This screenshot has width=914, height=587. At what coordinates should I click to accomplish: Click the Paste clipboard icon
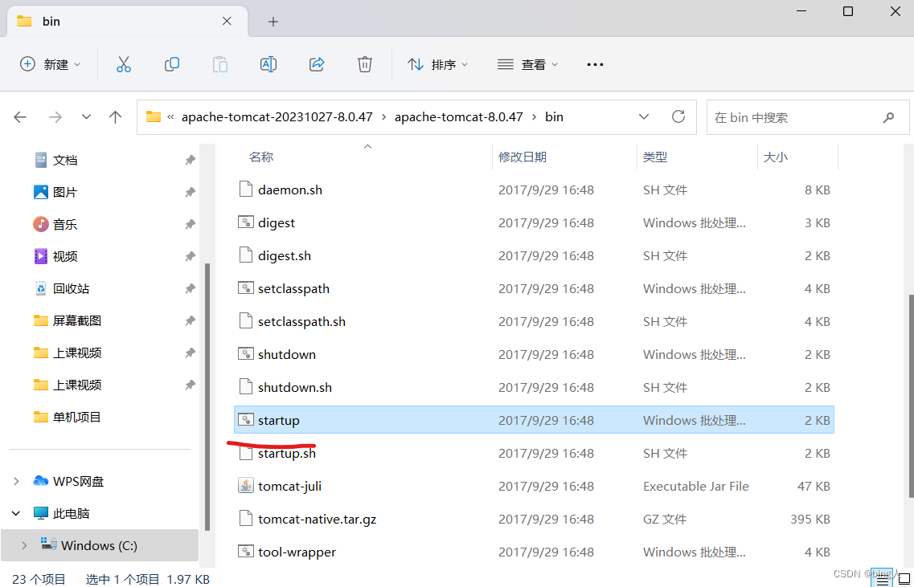[219, 64]
